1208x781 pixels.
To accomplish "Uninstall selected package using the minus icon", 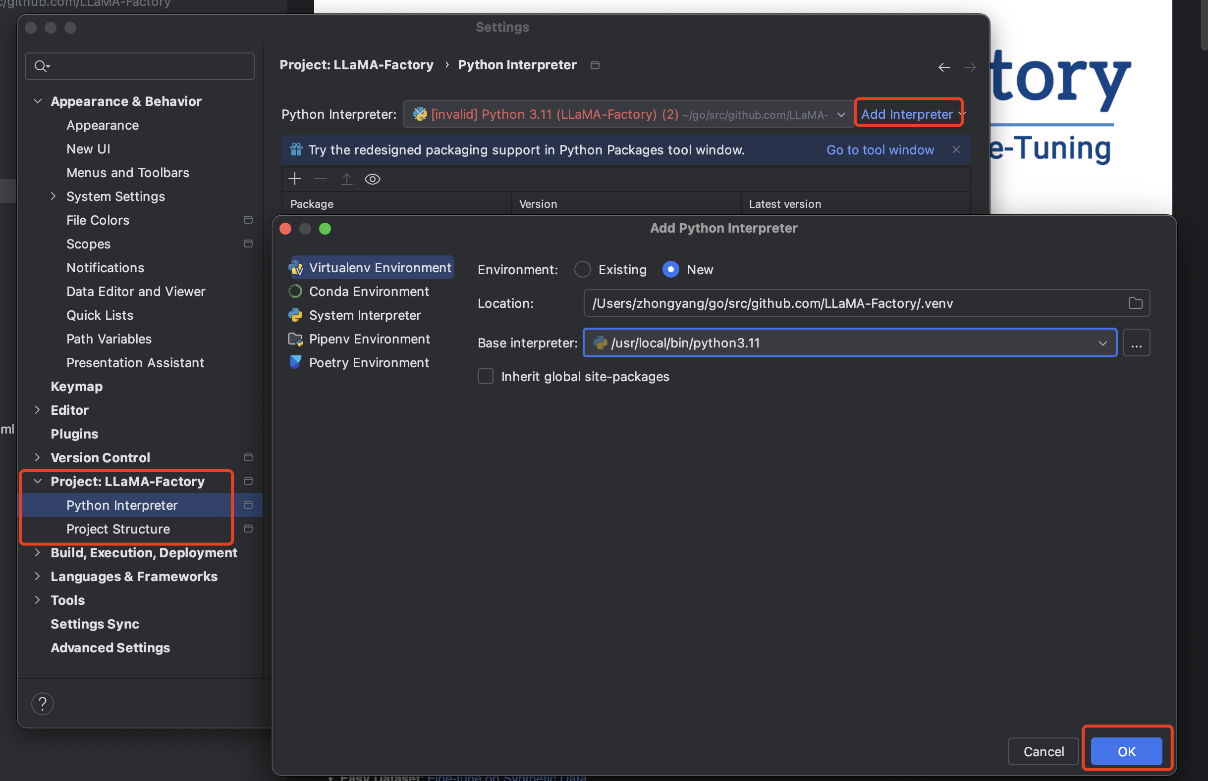I will tap(320, 179).
